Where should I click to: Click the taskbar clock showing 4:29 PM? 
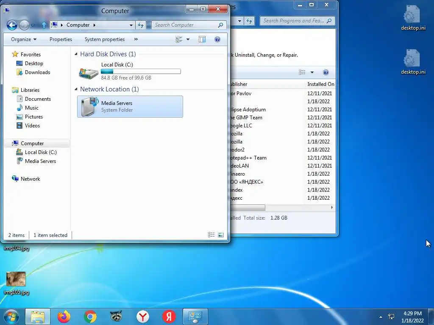412,317
